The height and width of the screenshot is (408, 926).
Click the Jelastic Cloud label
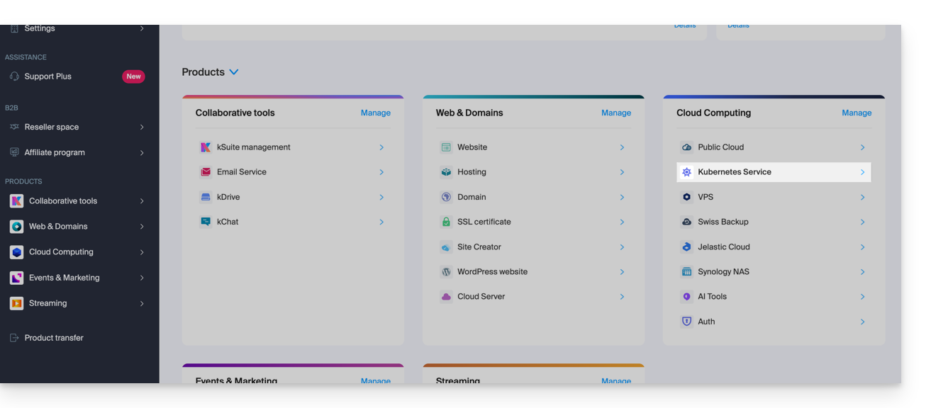tap(724, 247)
